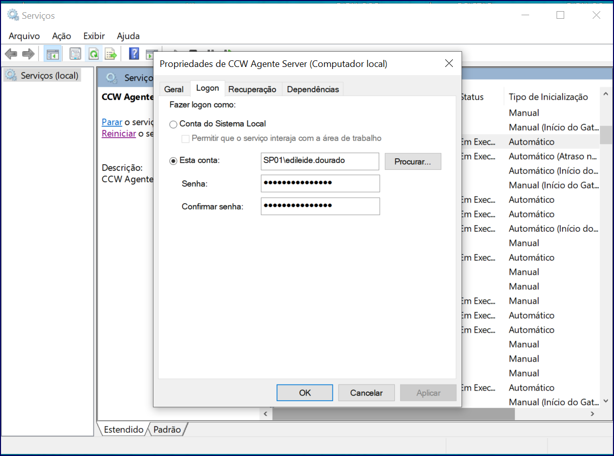This screenshot has height=456, width=614.
Task: Click the Senha password field
Action: point(320,184)
